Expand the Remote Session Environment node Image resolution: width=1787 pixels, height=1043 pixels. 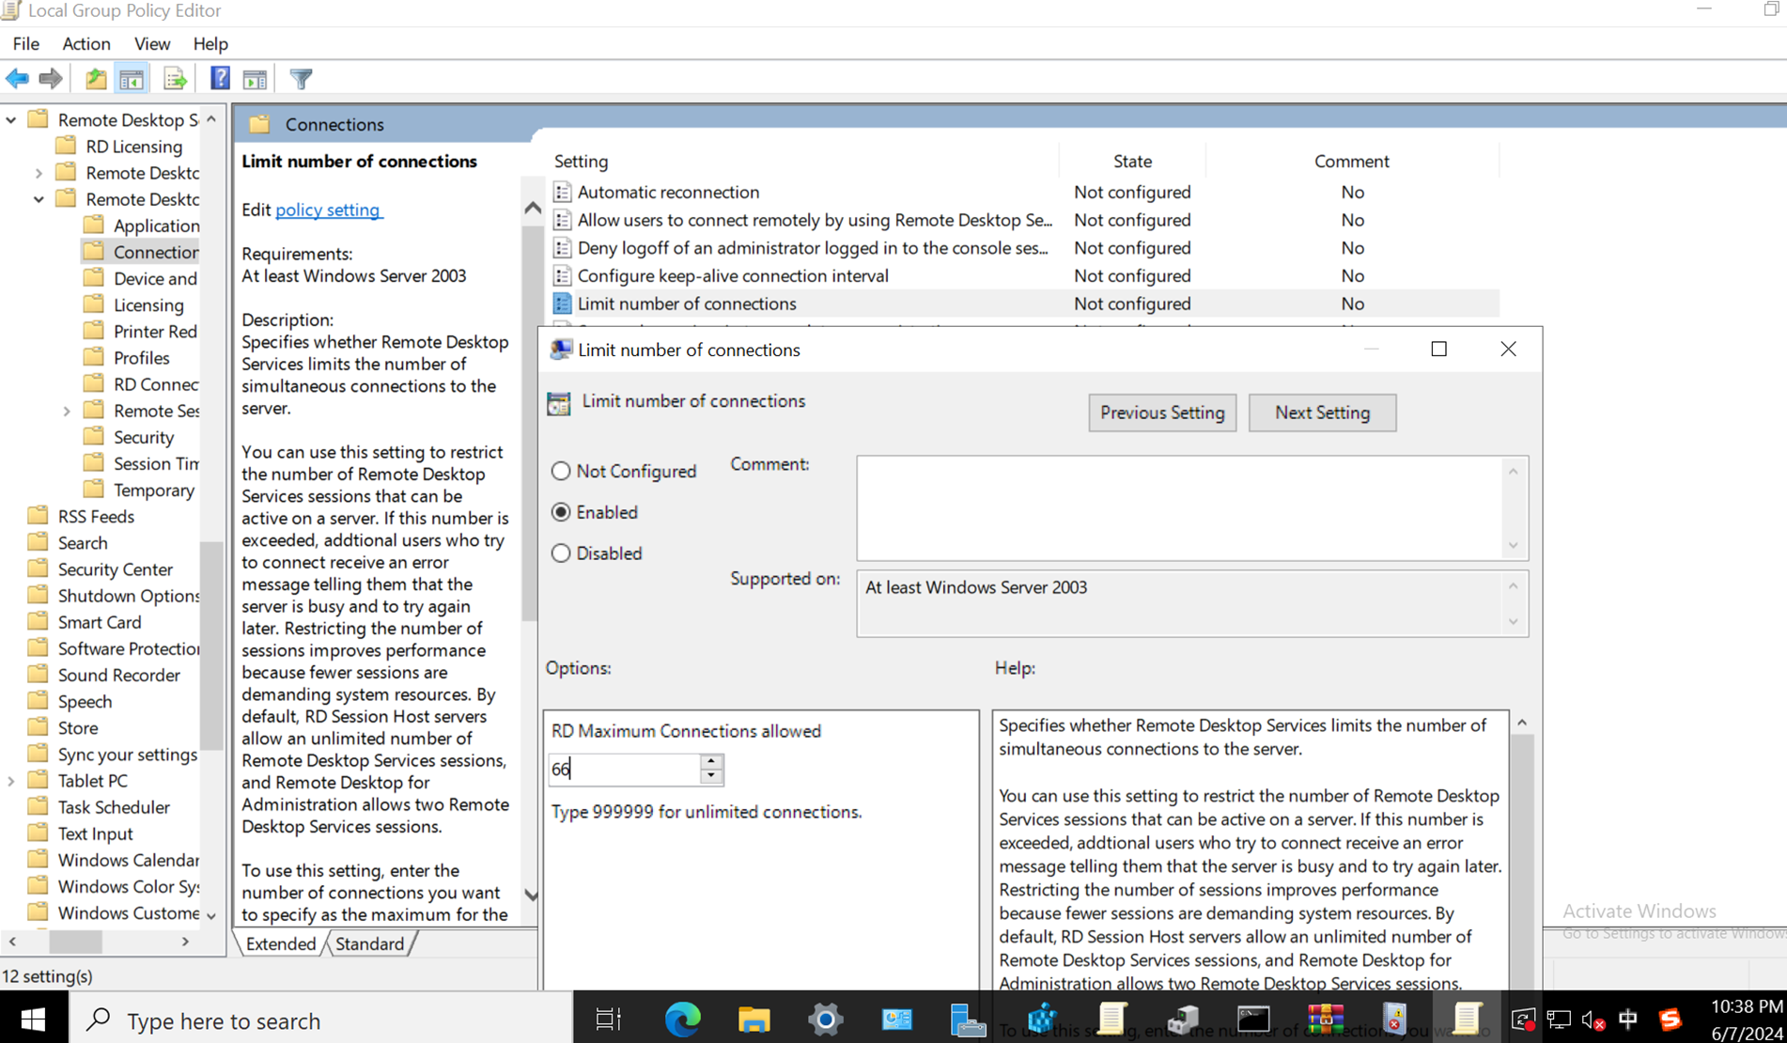point(67,411)
